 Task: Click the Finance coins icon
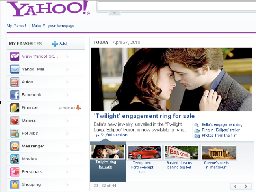(x=15, y=107)
